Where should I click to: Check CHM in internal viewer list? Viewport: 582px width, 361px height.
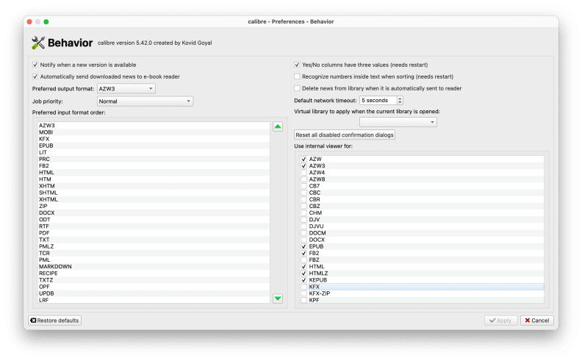303,212
